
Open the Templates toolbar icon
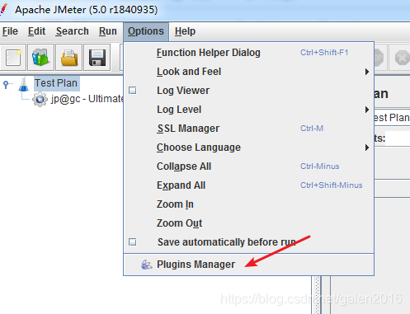(x=41, y=58)
